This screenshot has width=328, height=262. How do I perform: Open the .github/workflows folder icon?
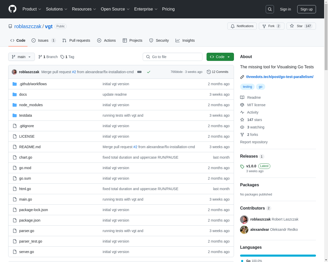point(15,84)
